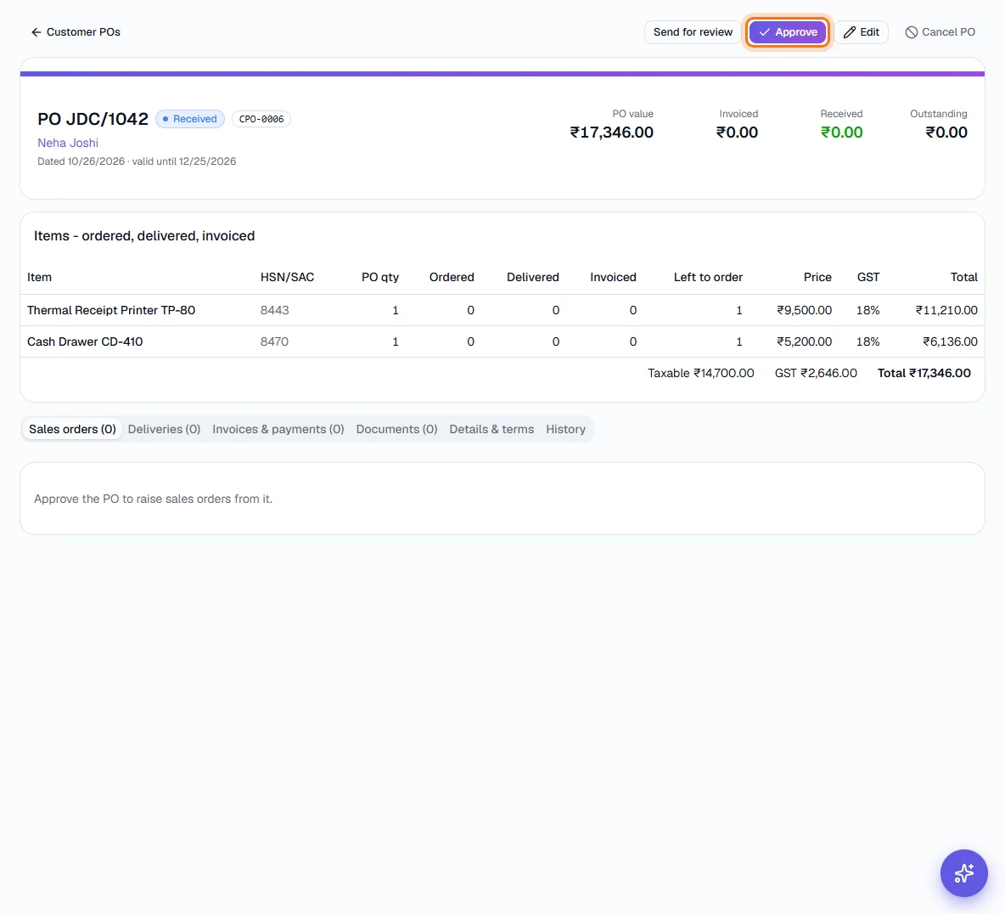The height and width of the screenshot is (914, 1005).
Task: Click the Taxable ₹14,700.00 summary
Action: (x=700, y=373)
